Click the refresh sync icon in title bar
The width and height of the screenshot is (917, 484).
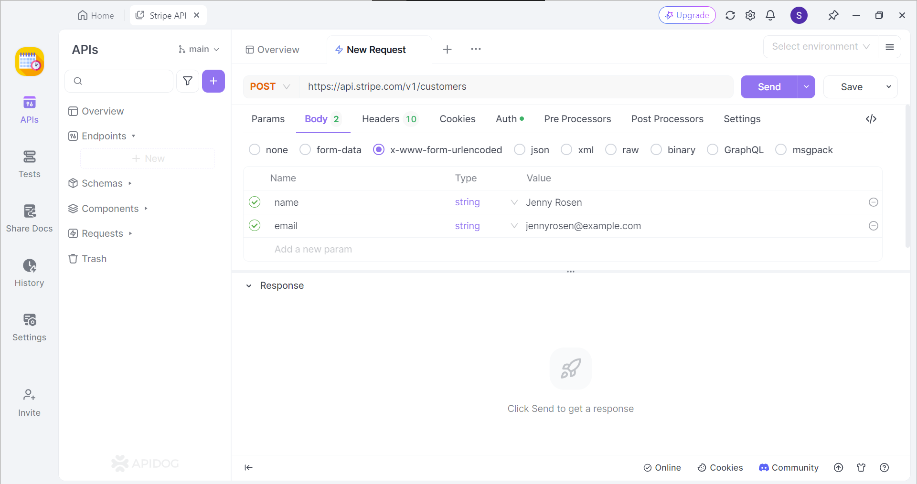(730, 15)
